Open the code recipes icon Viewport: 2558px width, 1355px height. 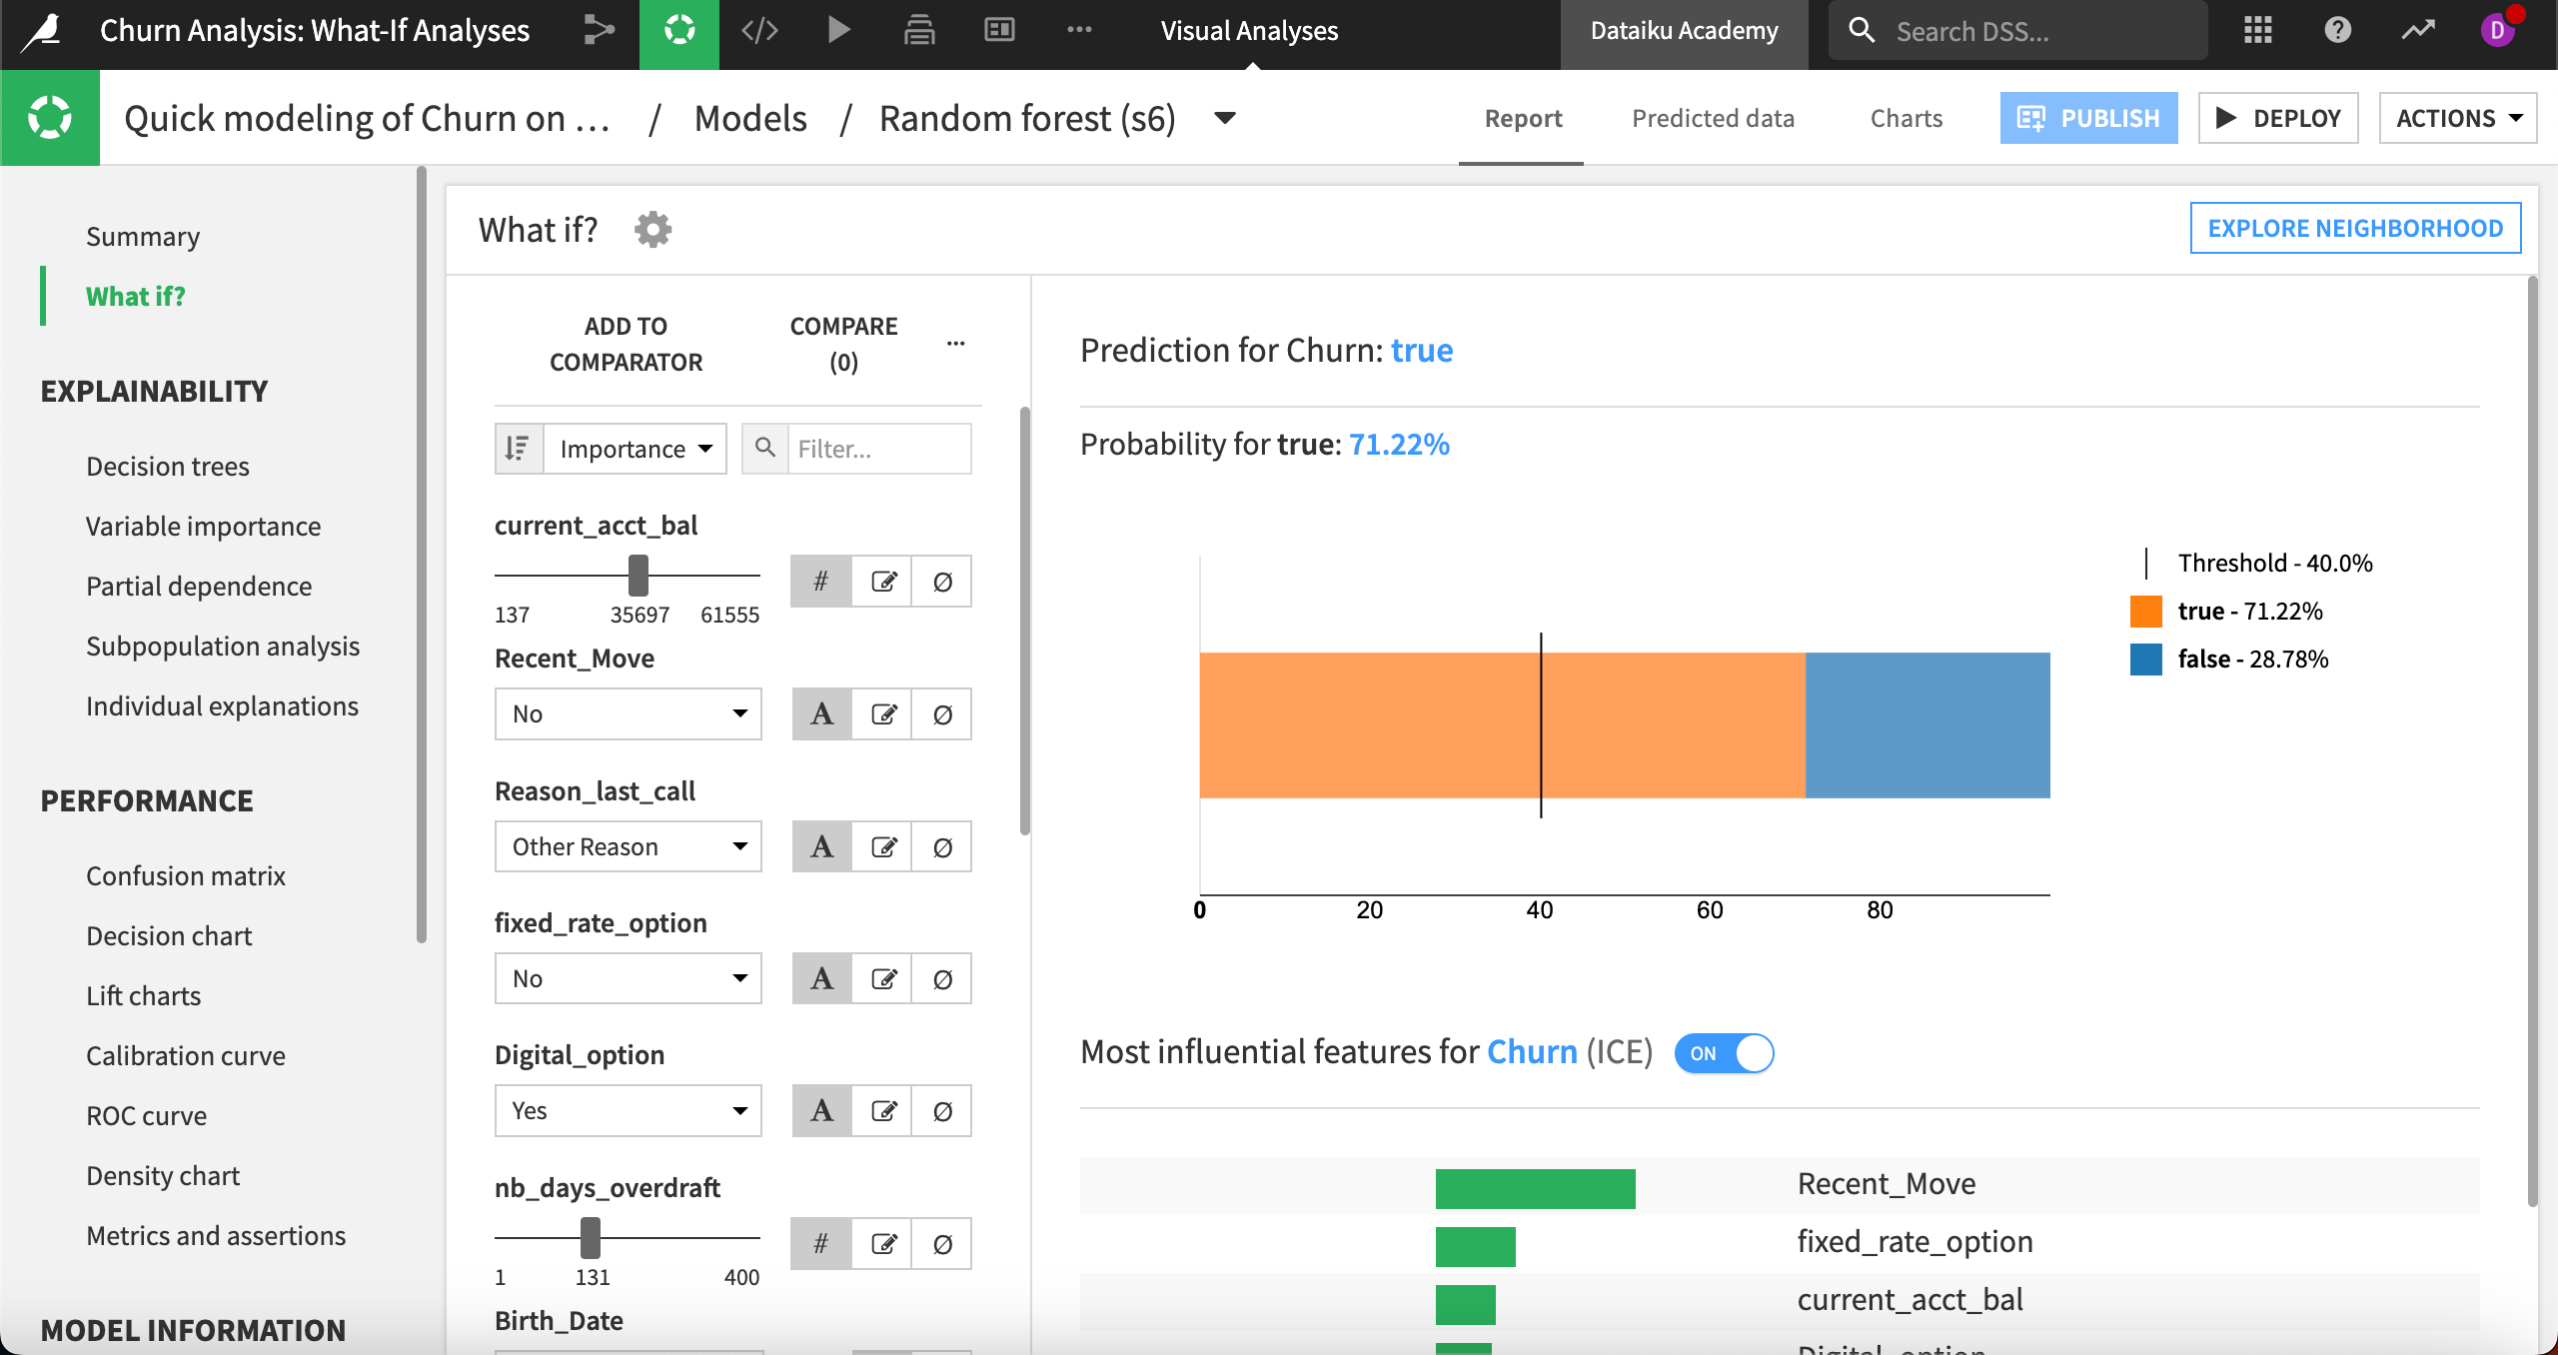[x=759, y=30]
